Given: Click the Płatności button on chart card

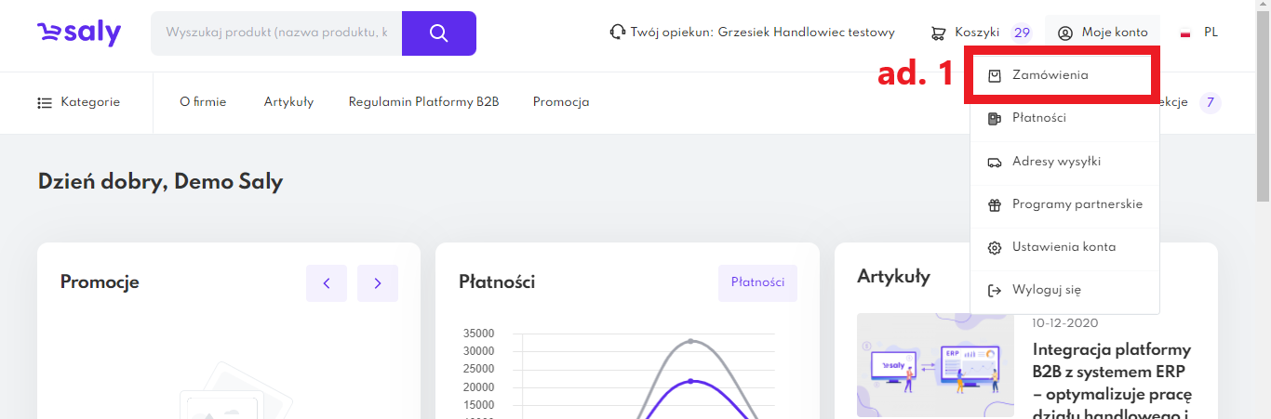Looking at the screenshot, I should point(757,282).
